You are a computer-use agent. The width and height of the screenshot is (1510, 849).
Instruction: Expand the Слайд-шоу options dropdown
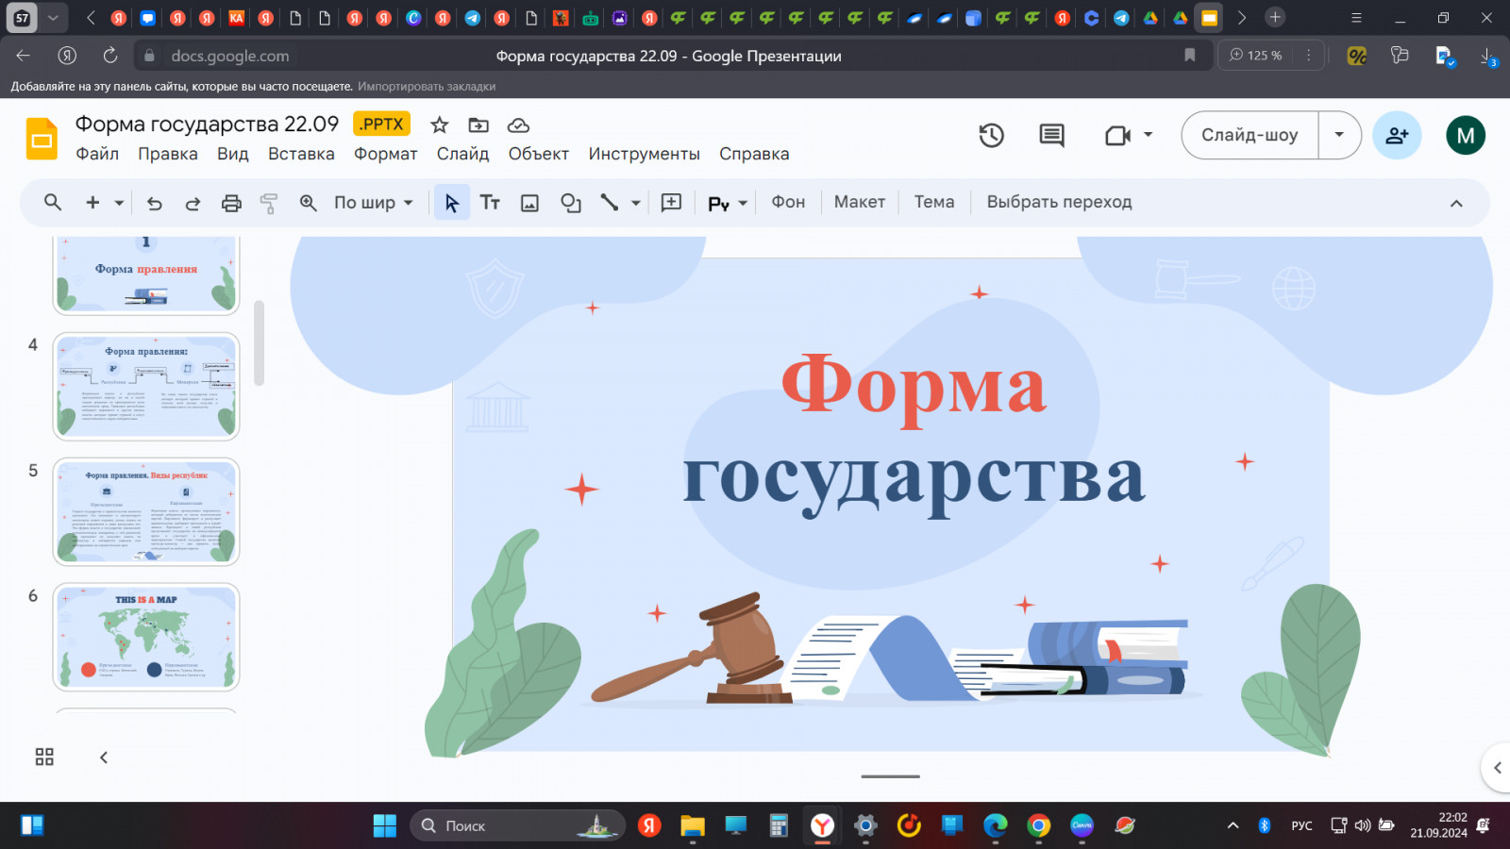click(x=1339, y=135)
